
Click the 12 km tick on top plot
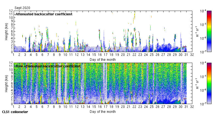pyautogui.click(x=11, y=11)
